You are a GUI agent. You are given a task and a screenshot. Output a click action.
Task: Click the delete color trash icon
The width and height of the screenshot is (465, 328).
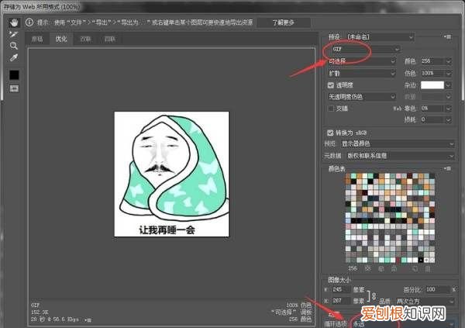[x=428, y=269]
